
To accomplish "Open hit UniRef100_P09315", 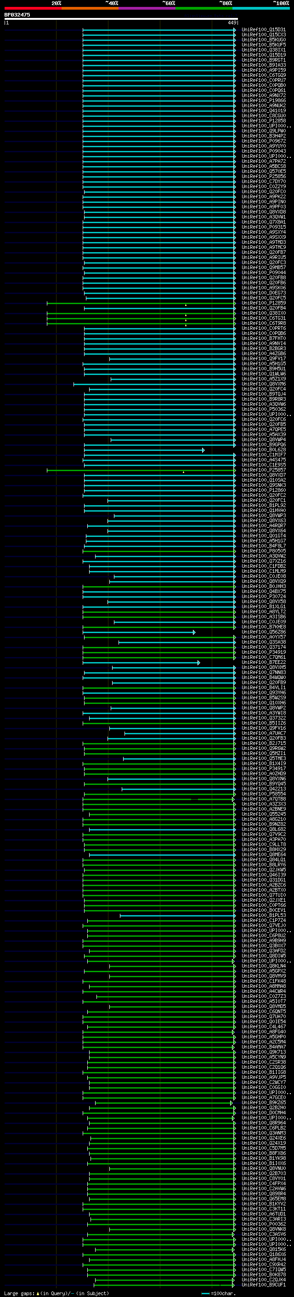I will pos(264,227).
